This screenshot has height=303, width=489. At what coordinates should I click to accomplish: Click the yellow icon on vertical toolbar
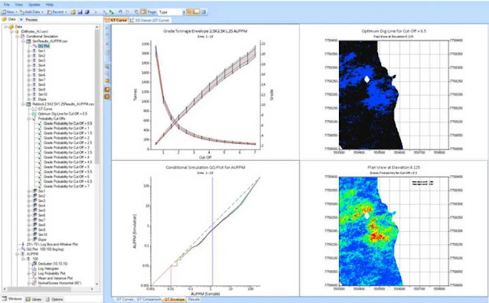coord(107,81)
